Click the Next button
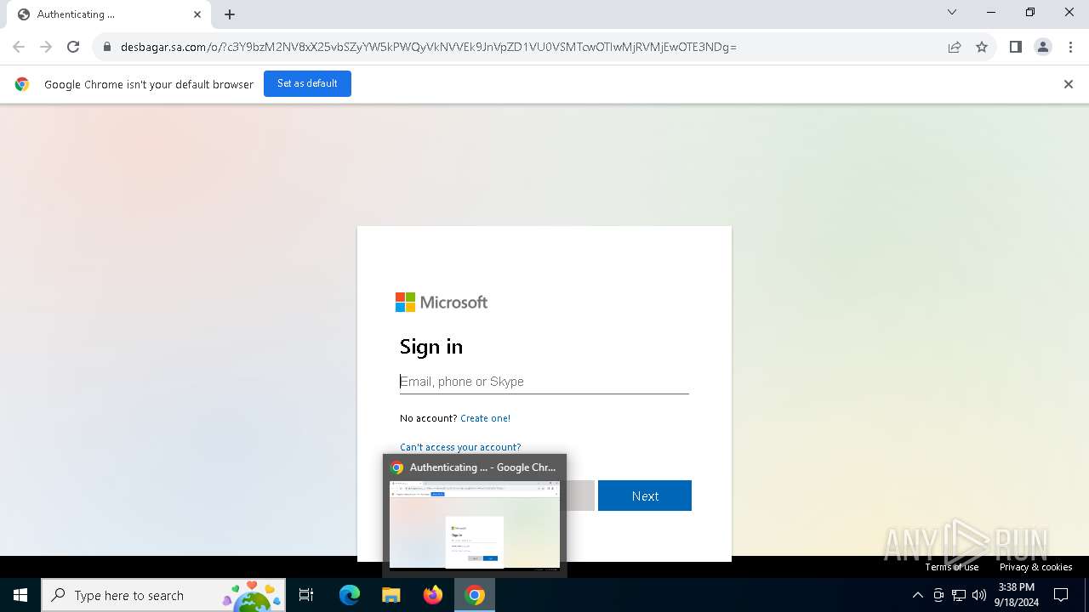1089x612 pixels. [x=645, y=496]
